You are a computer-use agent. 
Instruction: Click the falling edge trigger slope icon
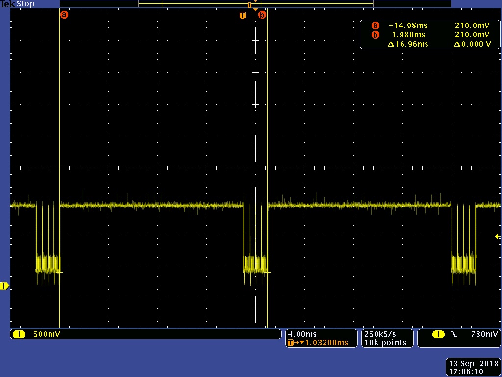[x=454, y=334]
